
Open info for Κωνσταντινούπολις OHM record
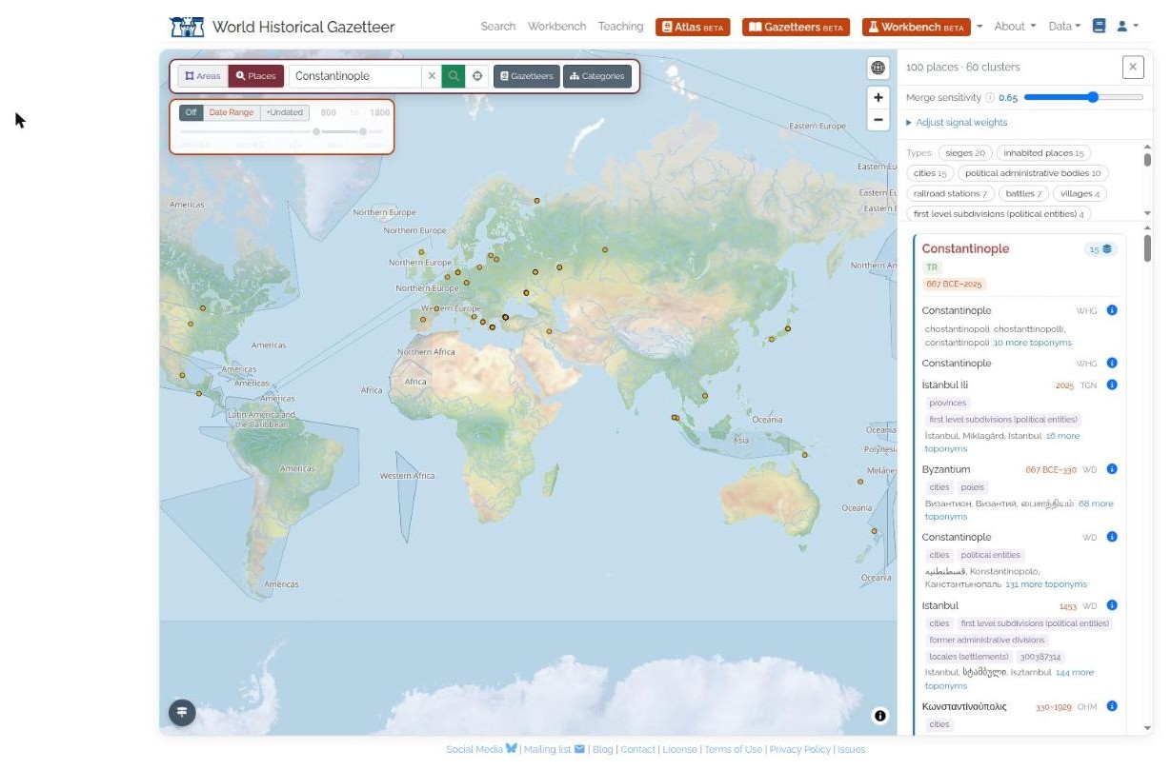pyautogui.click(x=1112, y=706)
